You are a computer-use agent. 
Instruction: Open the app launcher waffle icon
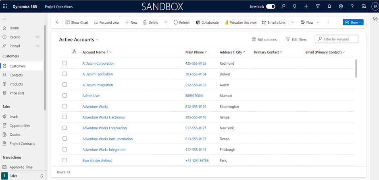coord(5,6)
